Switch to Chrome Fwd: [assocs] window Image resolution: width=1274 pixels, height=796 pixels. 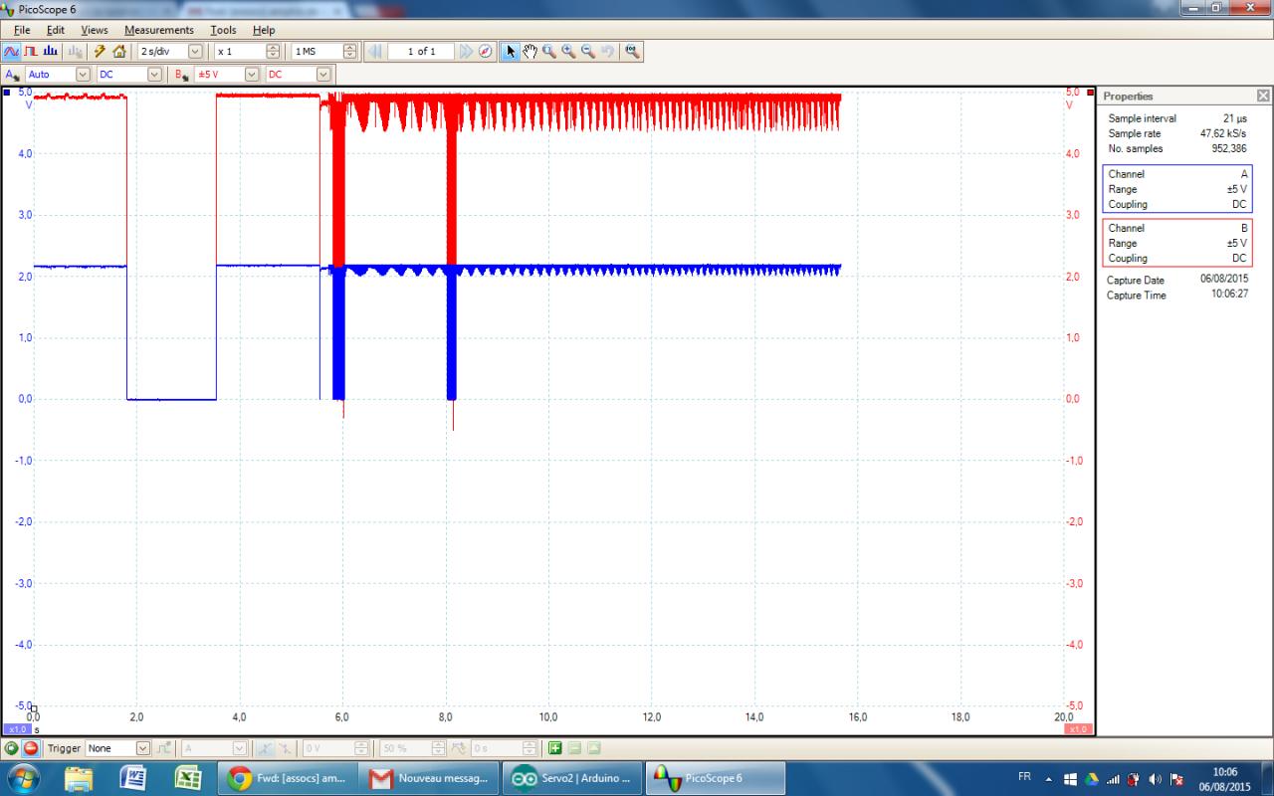click(288, 778)
